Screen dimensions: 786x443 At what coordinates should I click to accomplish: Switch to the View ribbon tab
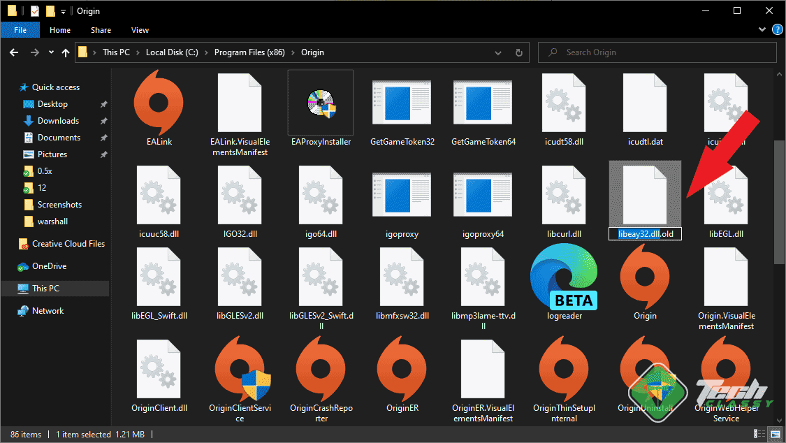[140, 30]
